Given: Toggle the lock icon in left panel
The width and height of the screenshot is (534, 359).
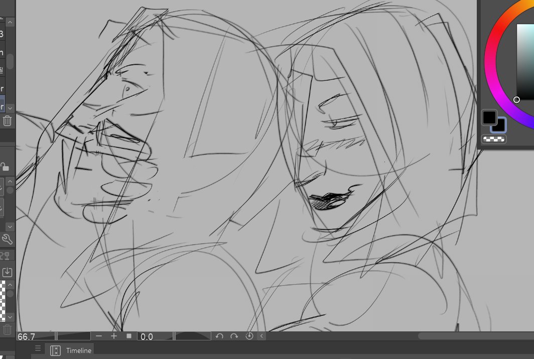Looking at the screenshot, I should tap(5, 167).
